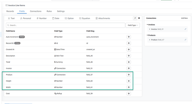
Task: Click the Rich Text field type cell
Action: tap(59, 56)
